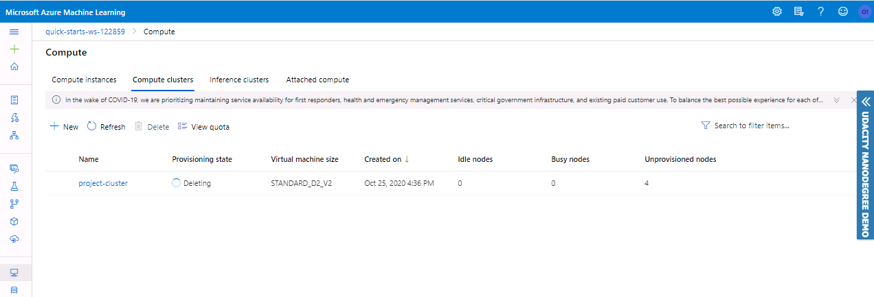The height and width of the screenshot is (297, 874).
Task: Open Designer hierarchy icon in sidebar
Action: tap(14, 135)
